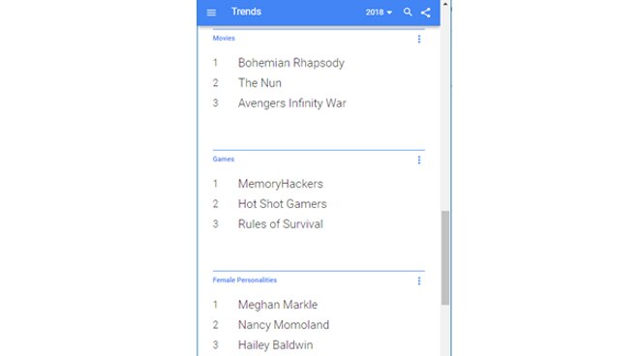The width and height of the screenshot is (639, 356).
Task: Select Meghan Markle from Female Personalities
Action: [278, 305]
